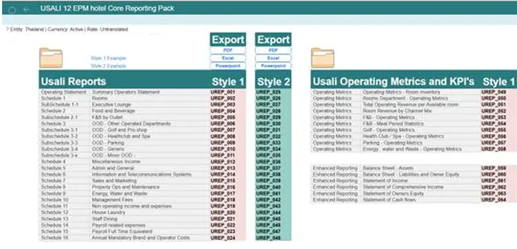
Task: Select UREP_058 report code
Action: click(x=494, y=149)
